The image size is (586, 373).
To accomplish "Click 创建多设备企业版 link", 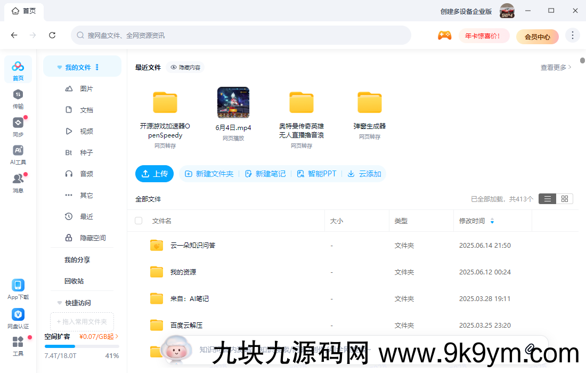I will click(466, 12).
